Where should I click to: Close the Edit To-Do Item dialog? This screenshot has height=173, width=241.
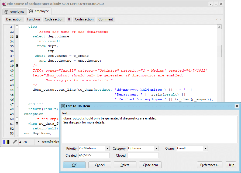[x=237, y=106]
